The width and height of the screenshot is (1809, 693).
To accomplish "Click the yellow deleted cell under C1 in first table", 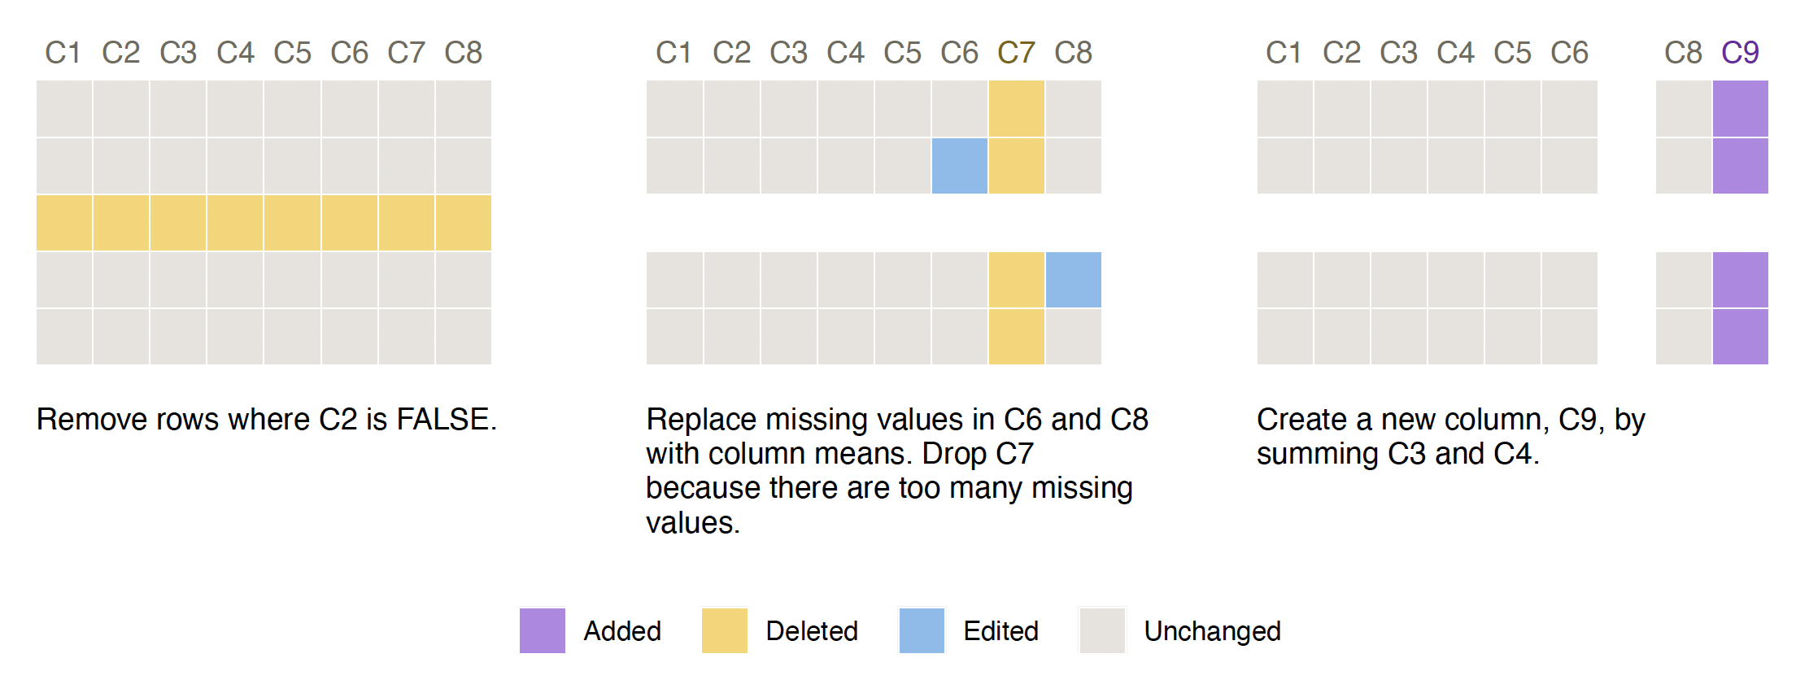I will point(64,223).
